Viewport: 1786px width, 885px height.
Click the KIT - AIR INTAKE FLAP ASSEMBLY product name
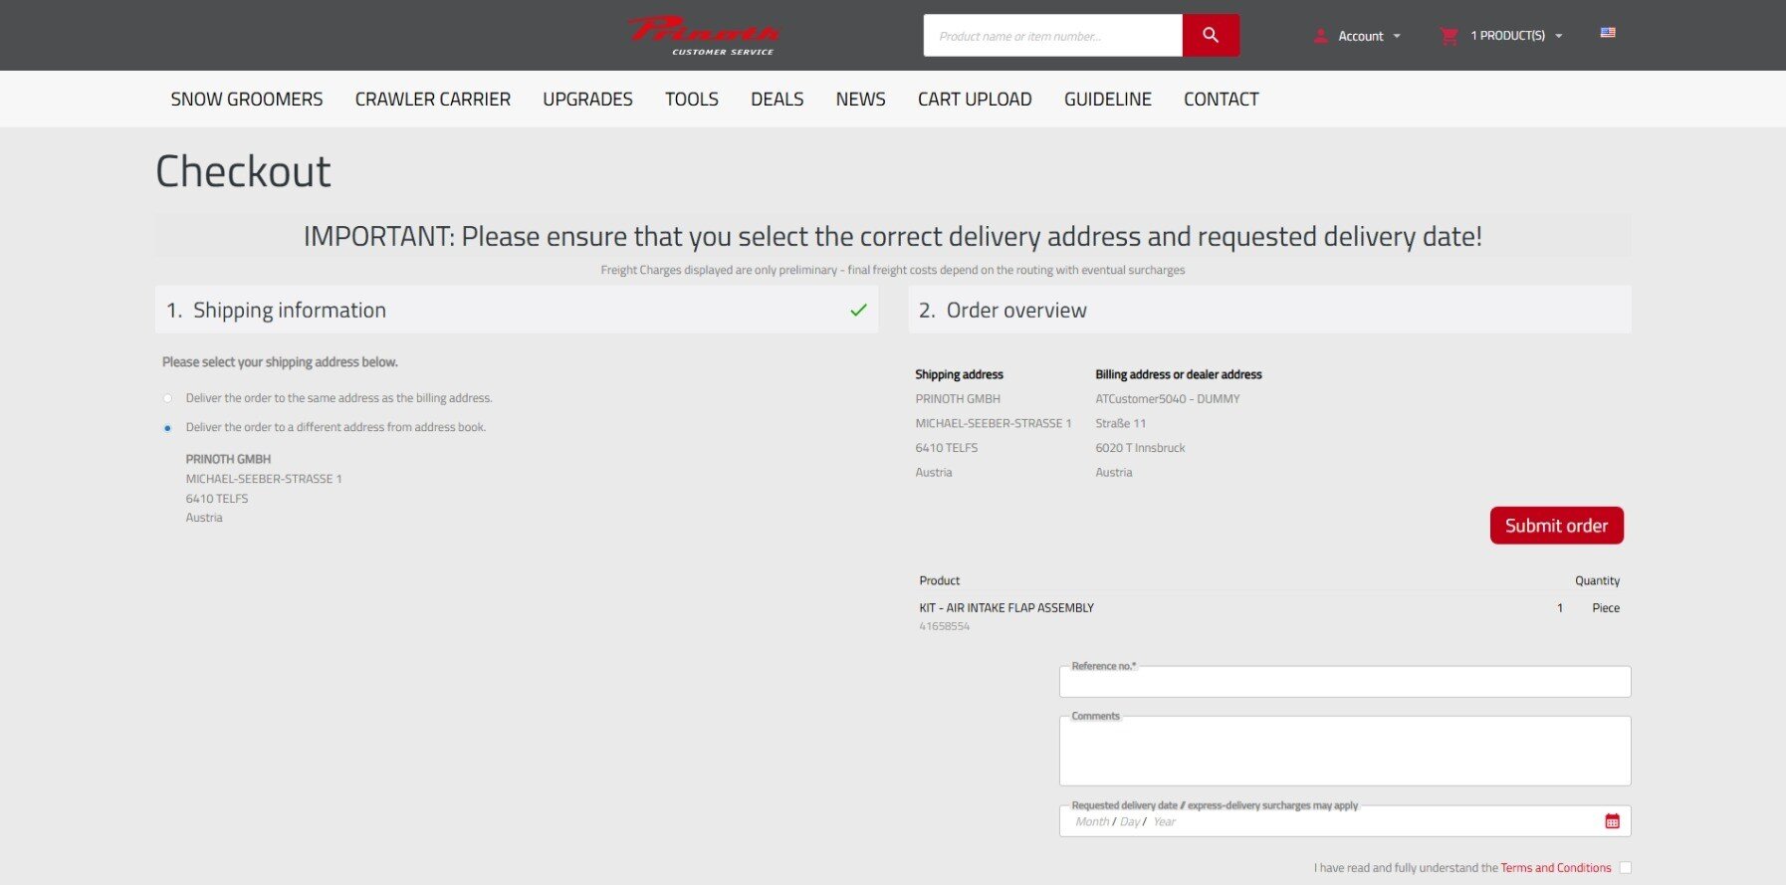pyautogui.click(x=1006, y=607)
